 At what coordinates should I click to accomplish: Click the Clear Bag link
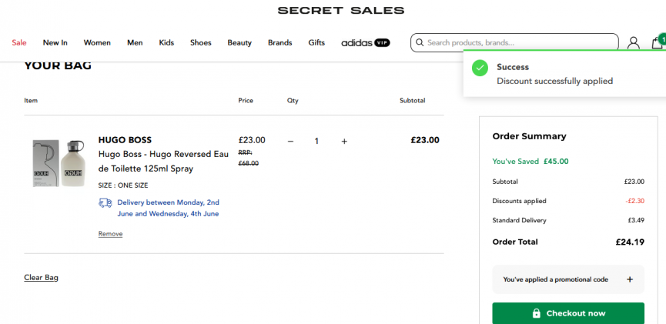coord(41,277)
